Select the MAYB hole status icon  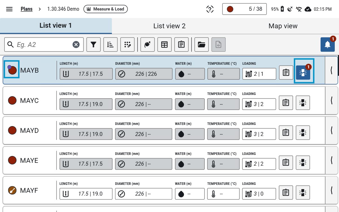pos(12,70)
